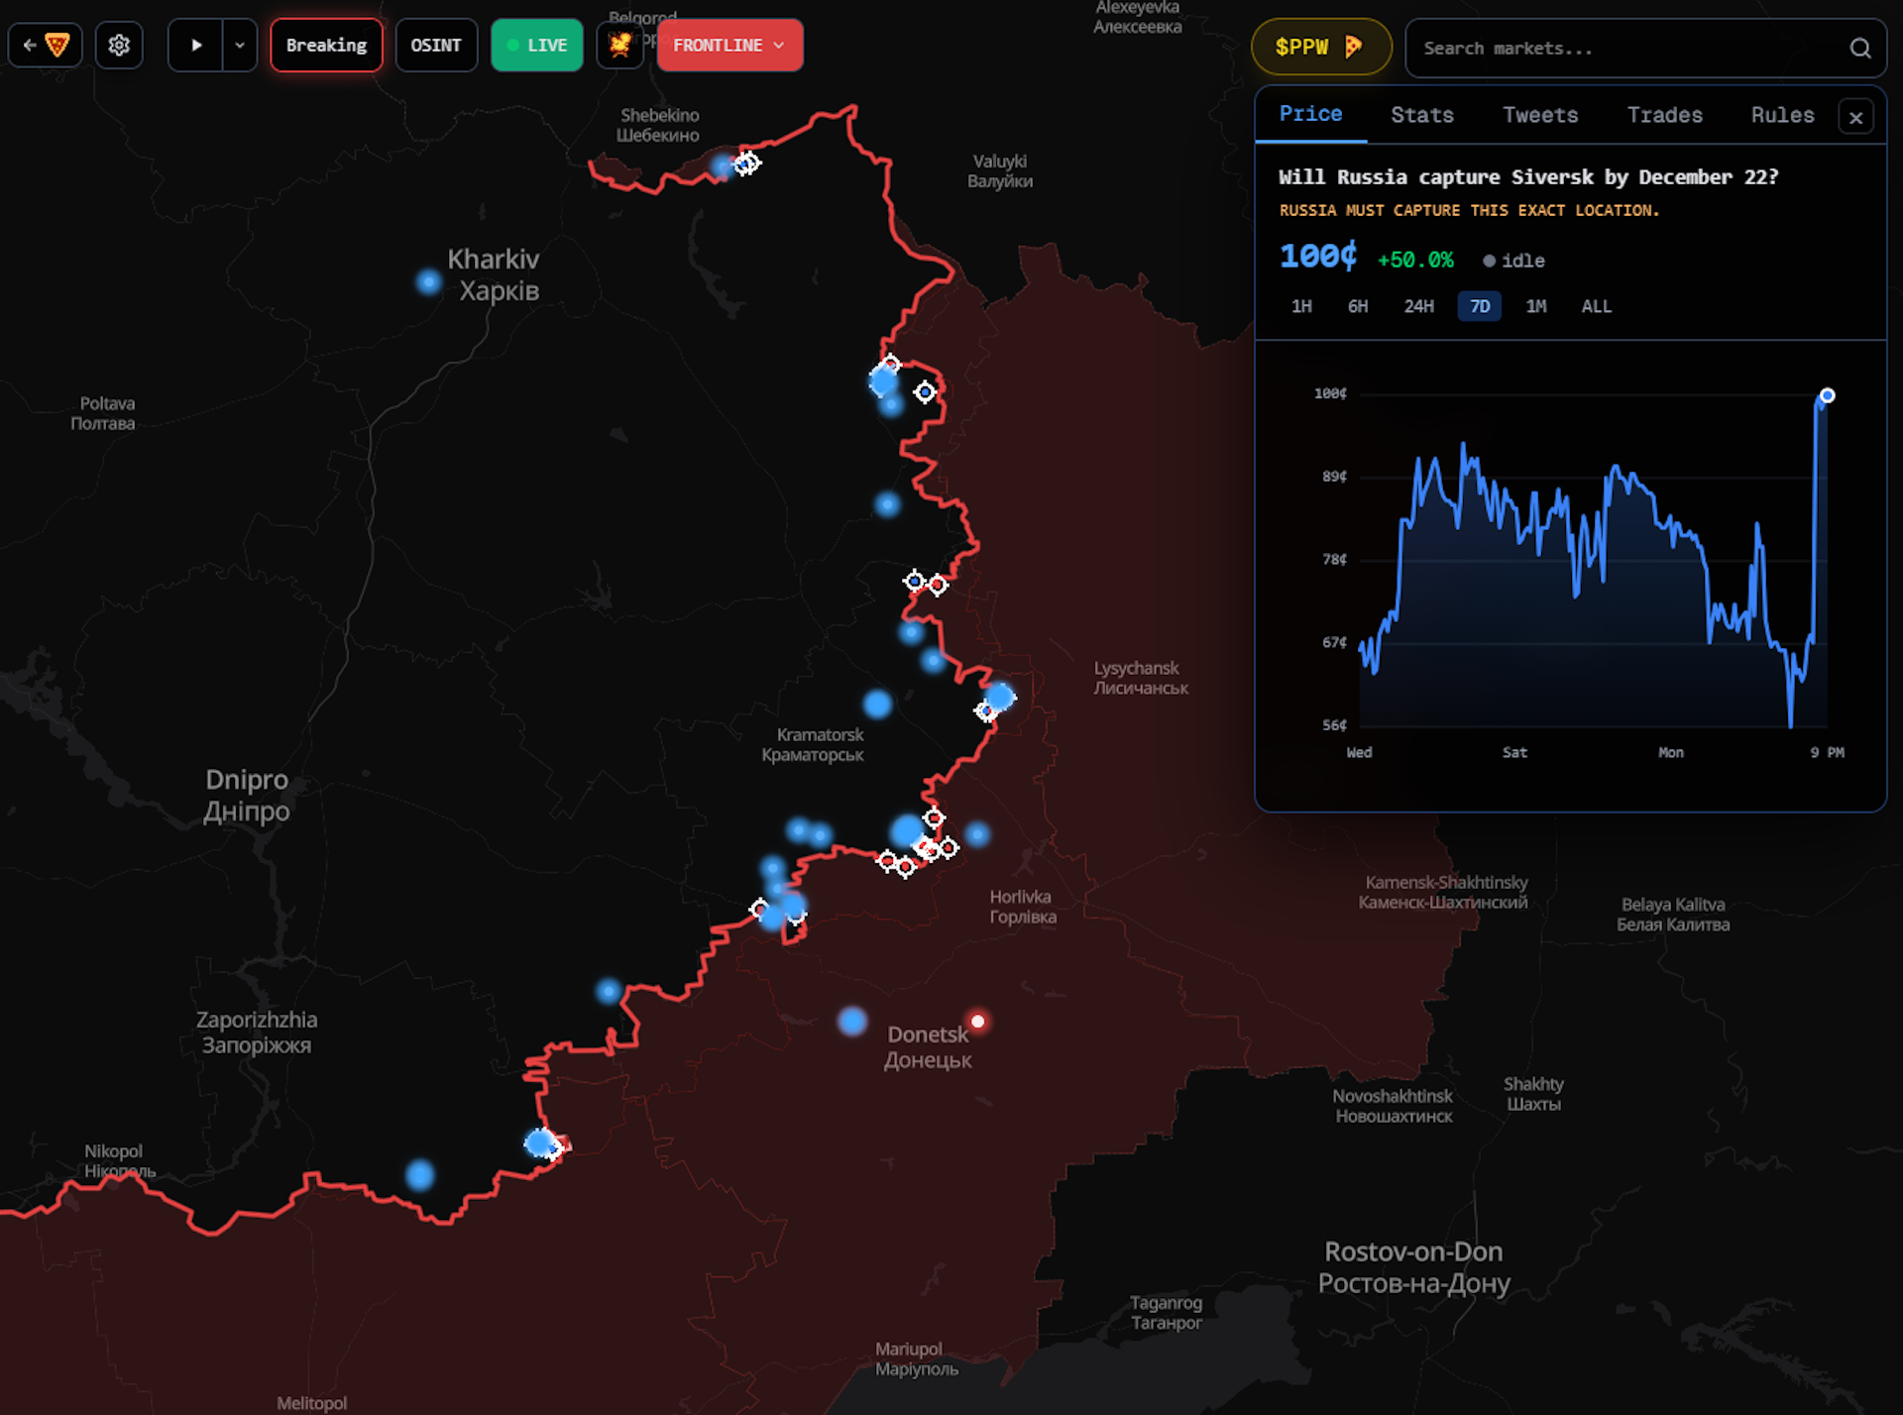Toggle the Breaking filter
Image resolution: width=1903 pixels, height=1415 pixels.
point(326,46)
